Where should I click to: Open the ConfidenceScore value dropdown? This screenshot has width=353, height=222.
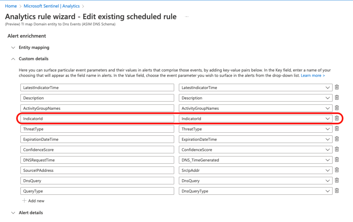[255, 149]
